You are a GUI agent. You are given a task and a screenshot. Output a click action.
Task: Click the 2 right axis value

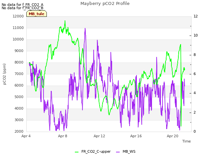tap(195, 112)
